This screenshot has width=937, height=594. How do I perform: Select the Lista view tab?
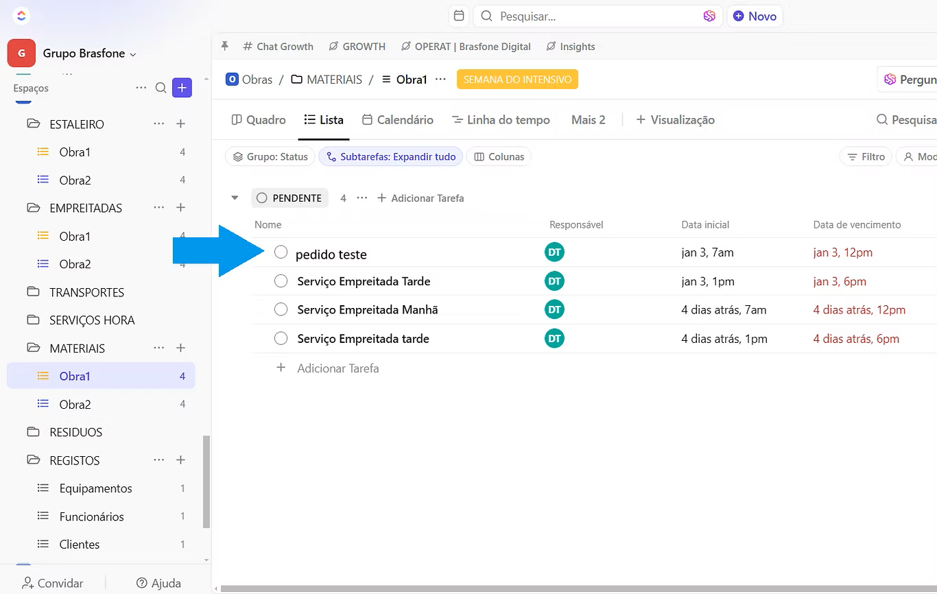pyautogui.click(x=324, y=120)
